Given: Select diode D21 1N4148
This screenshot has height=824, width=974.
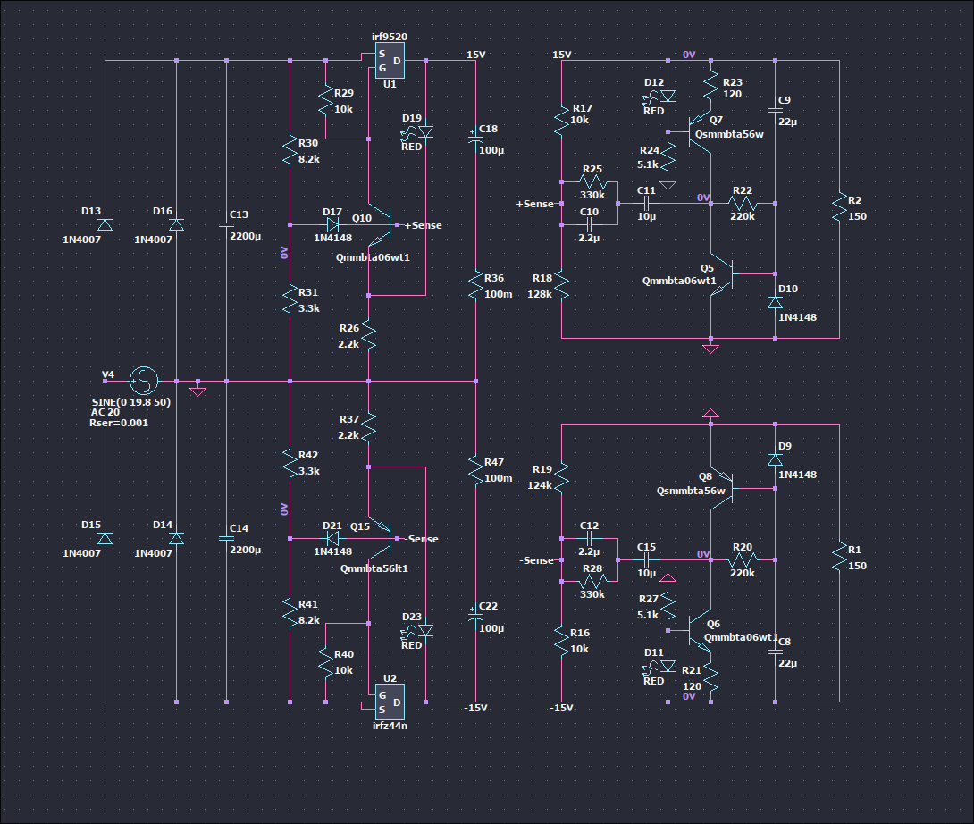Looking at the screenshot, I should pos(333,539).
